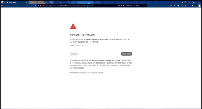The image size is (202, 109).
Task: Go forward to the next page
Action: [31, 6]
